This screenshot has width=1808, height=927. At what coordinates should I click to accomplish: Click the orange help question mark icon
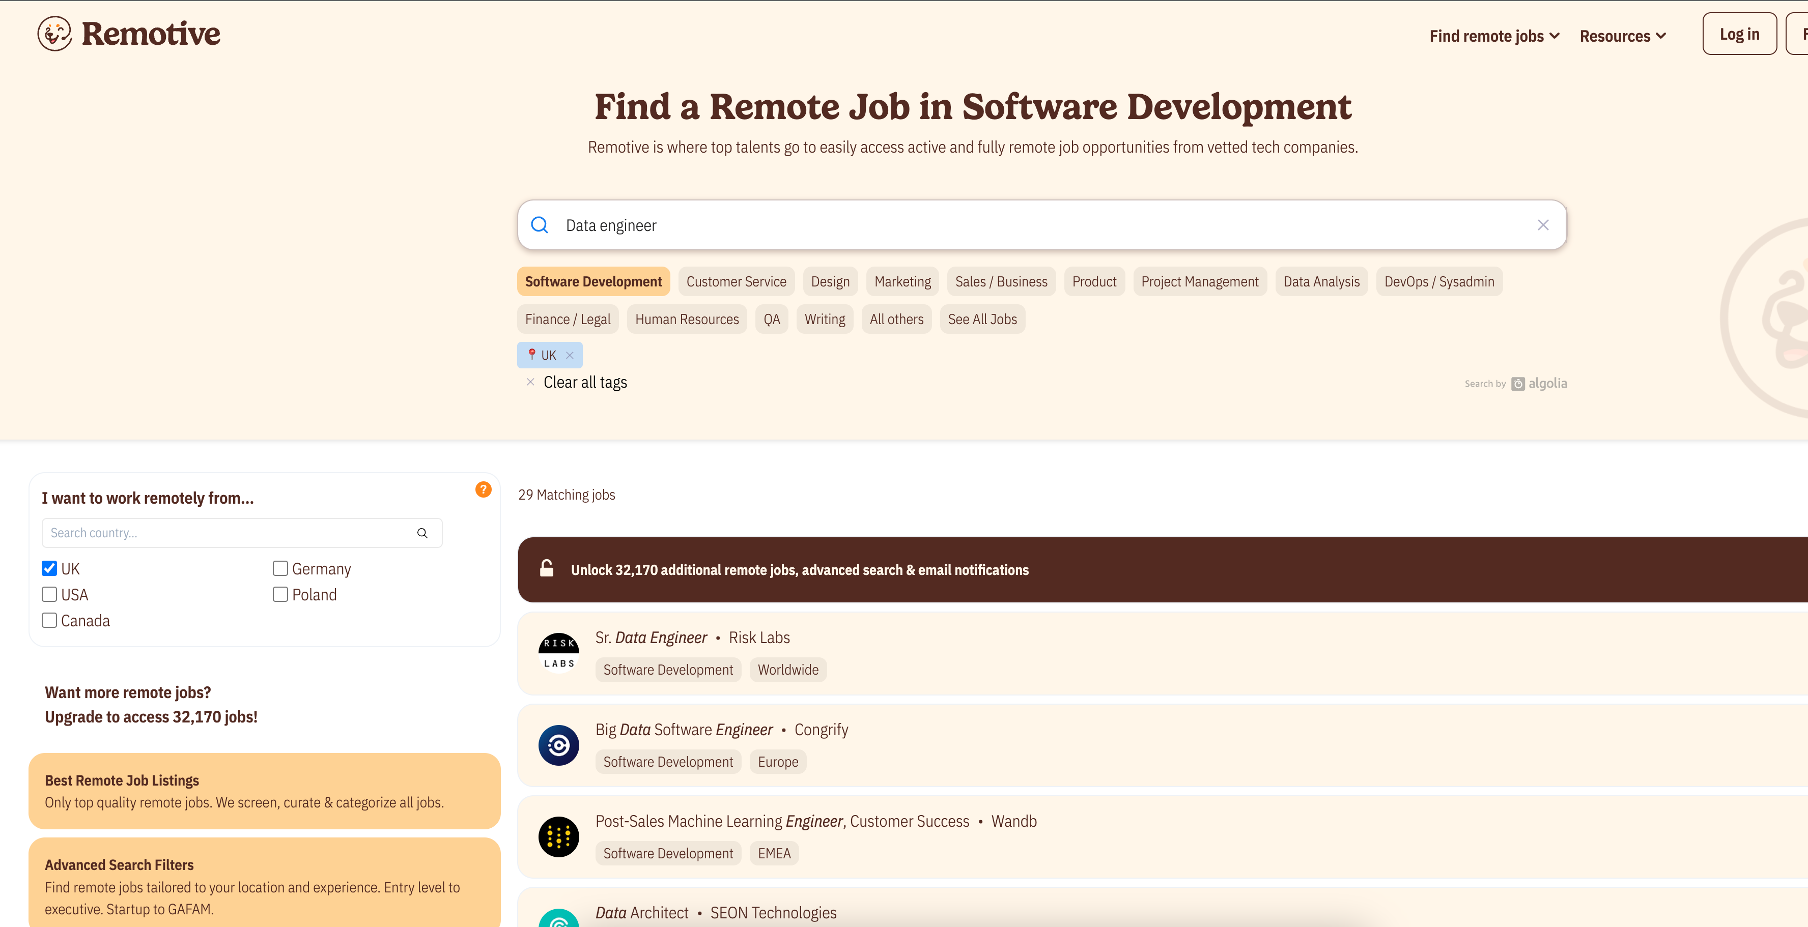click(x=483, y=490)
